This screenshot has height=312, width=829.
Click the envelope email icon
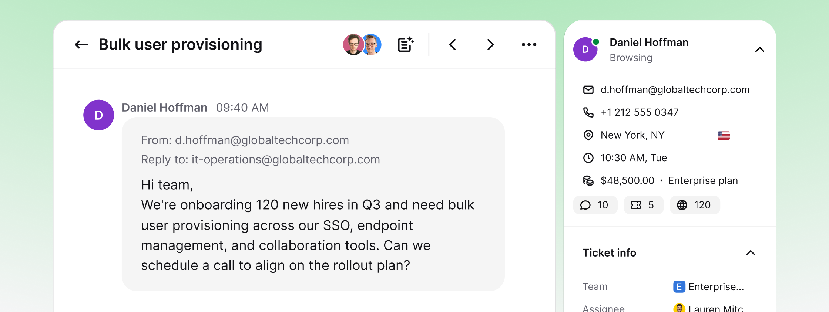tap(588, 90)
